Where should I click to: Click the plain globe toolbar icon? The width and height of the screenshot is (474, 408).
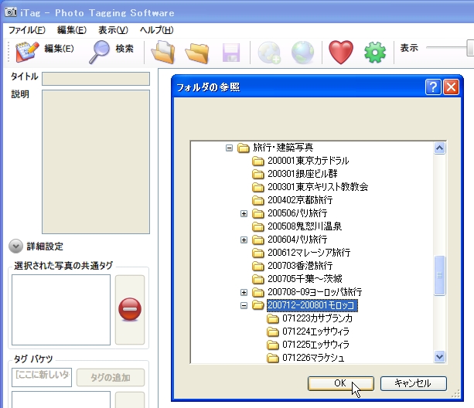pyautogui.click(x=302, y=53)
